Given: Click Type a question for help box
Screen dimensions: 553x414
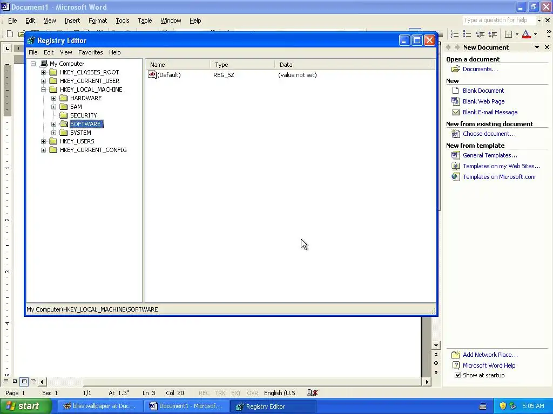Looking at the screenshot, I should pos(499,20).
